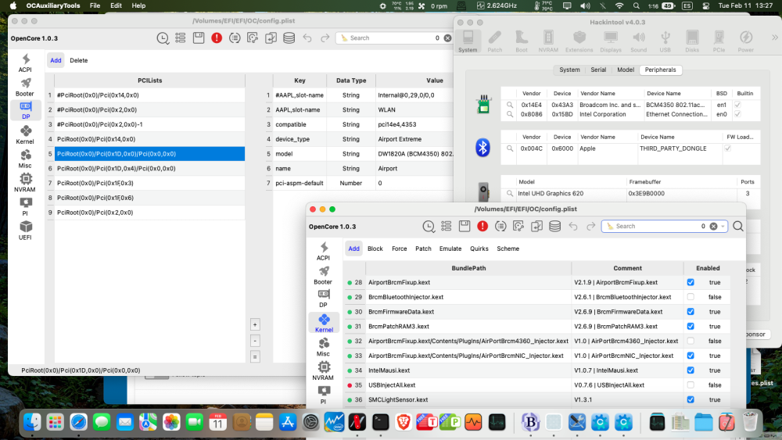
Task: Open DP section in front OpenCore window
Action: [323, 299]
